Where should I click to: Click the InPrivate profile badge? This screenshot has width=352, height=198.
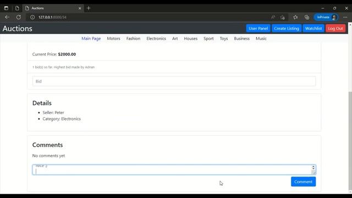click(326, 17)
